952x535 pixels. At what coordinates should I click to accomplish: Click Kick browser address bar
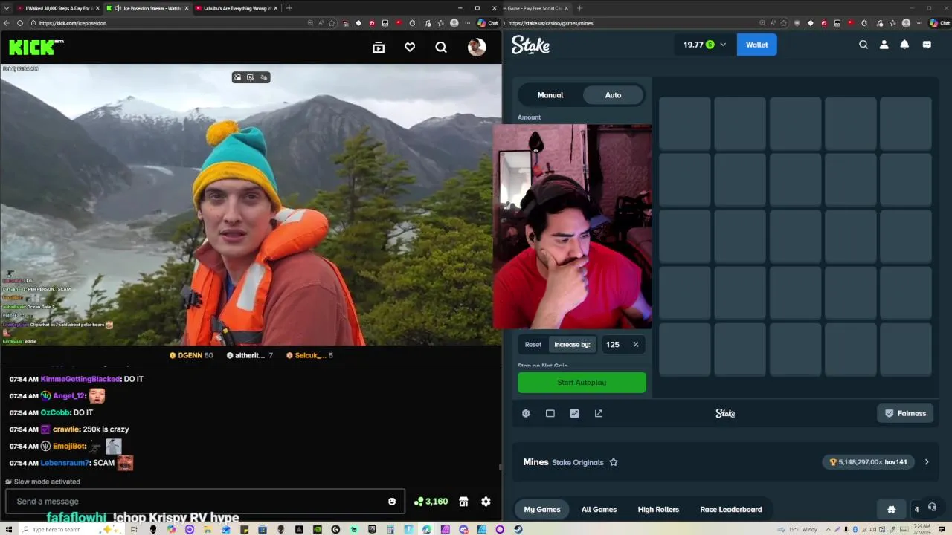pyautogui.click(x=171, y=23)
